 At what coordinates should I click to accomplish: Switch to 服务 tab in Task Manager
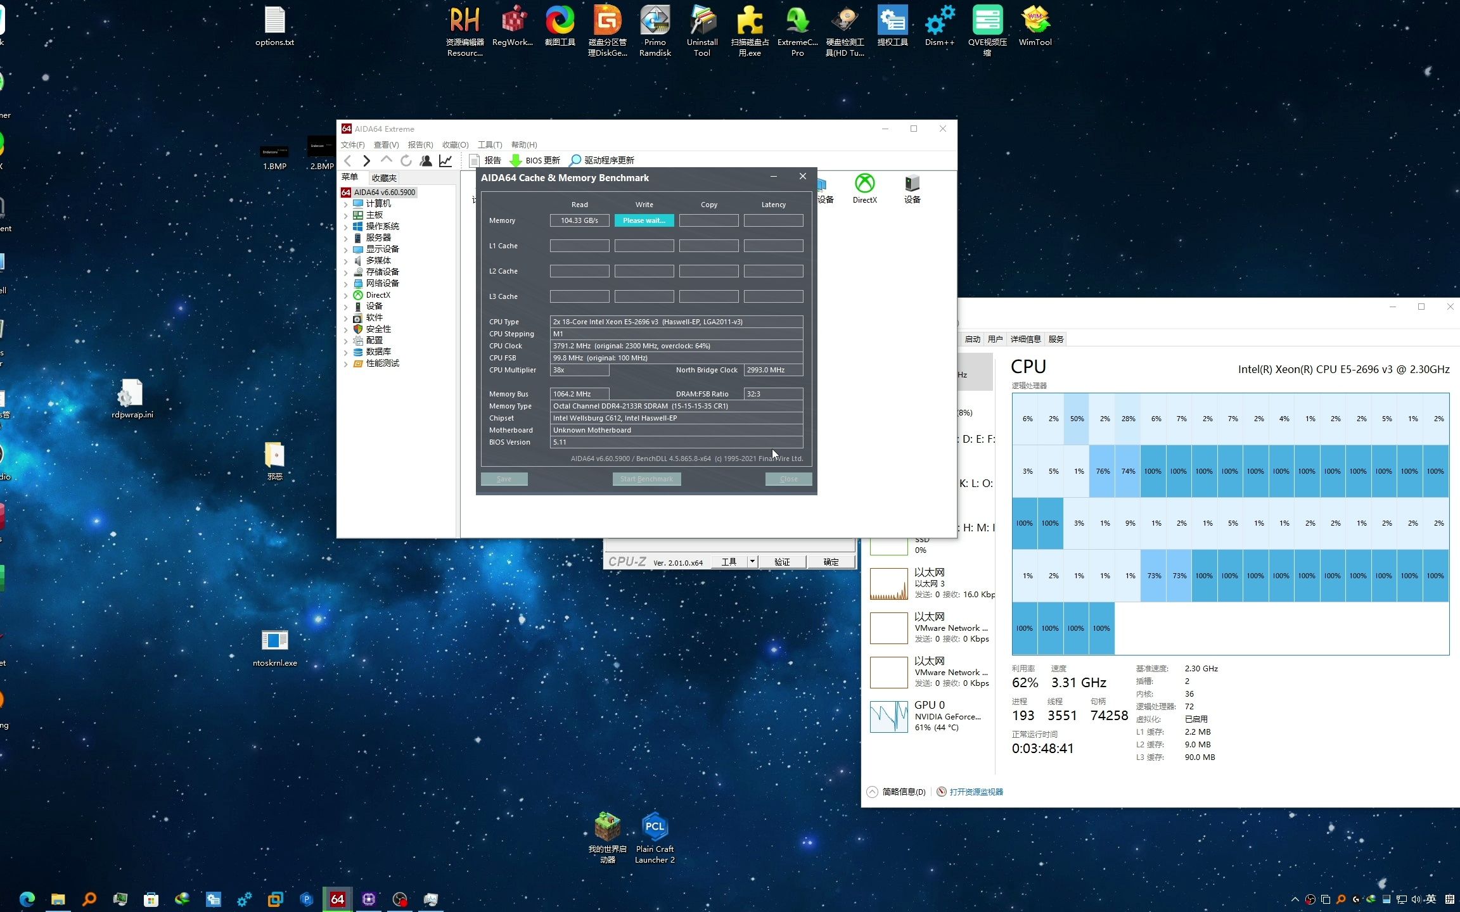click(1056, 339)
